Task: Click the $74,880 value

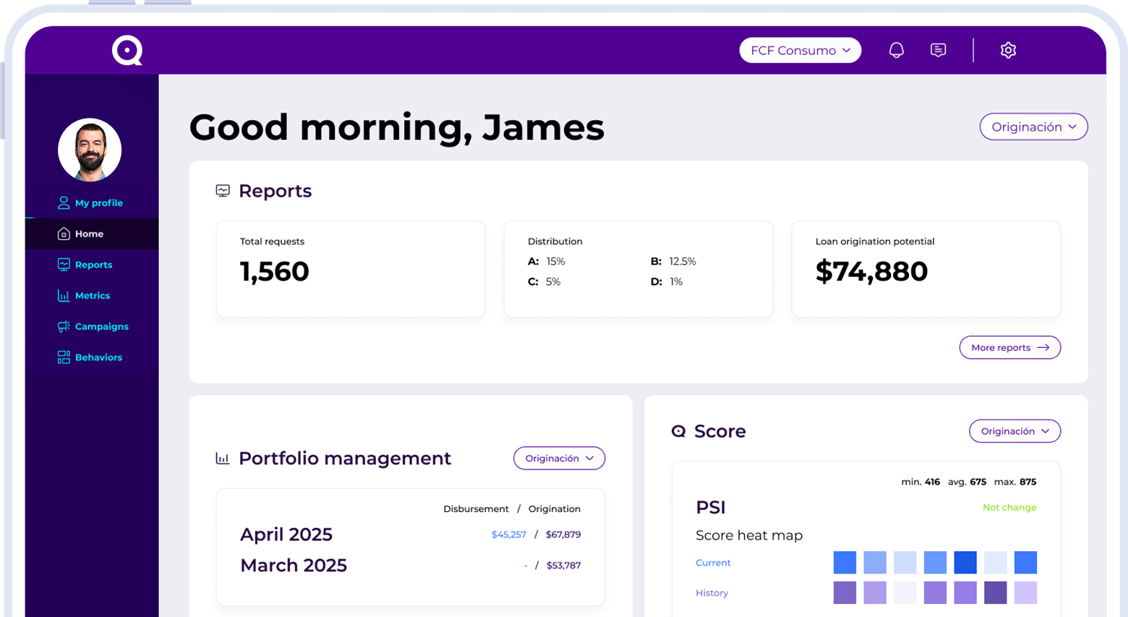Action: [x=871, y=271]
